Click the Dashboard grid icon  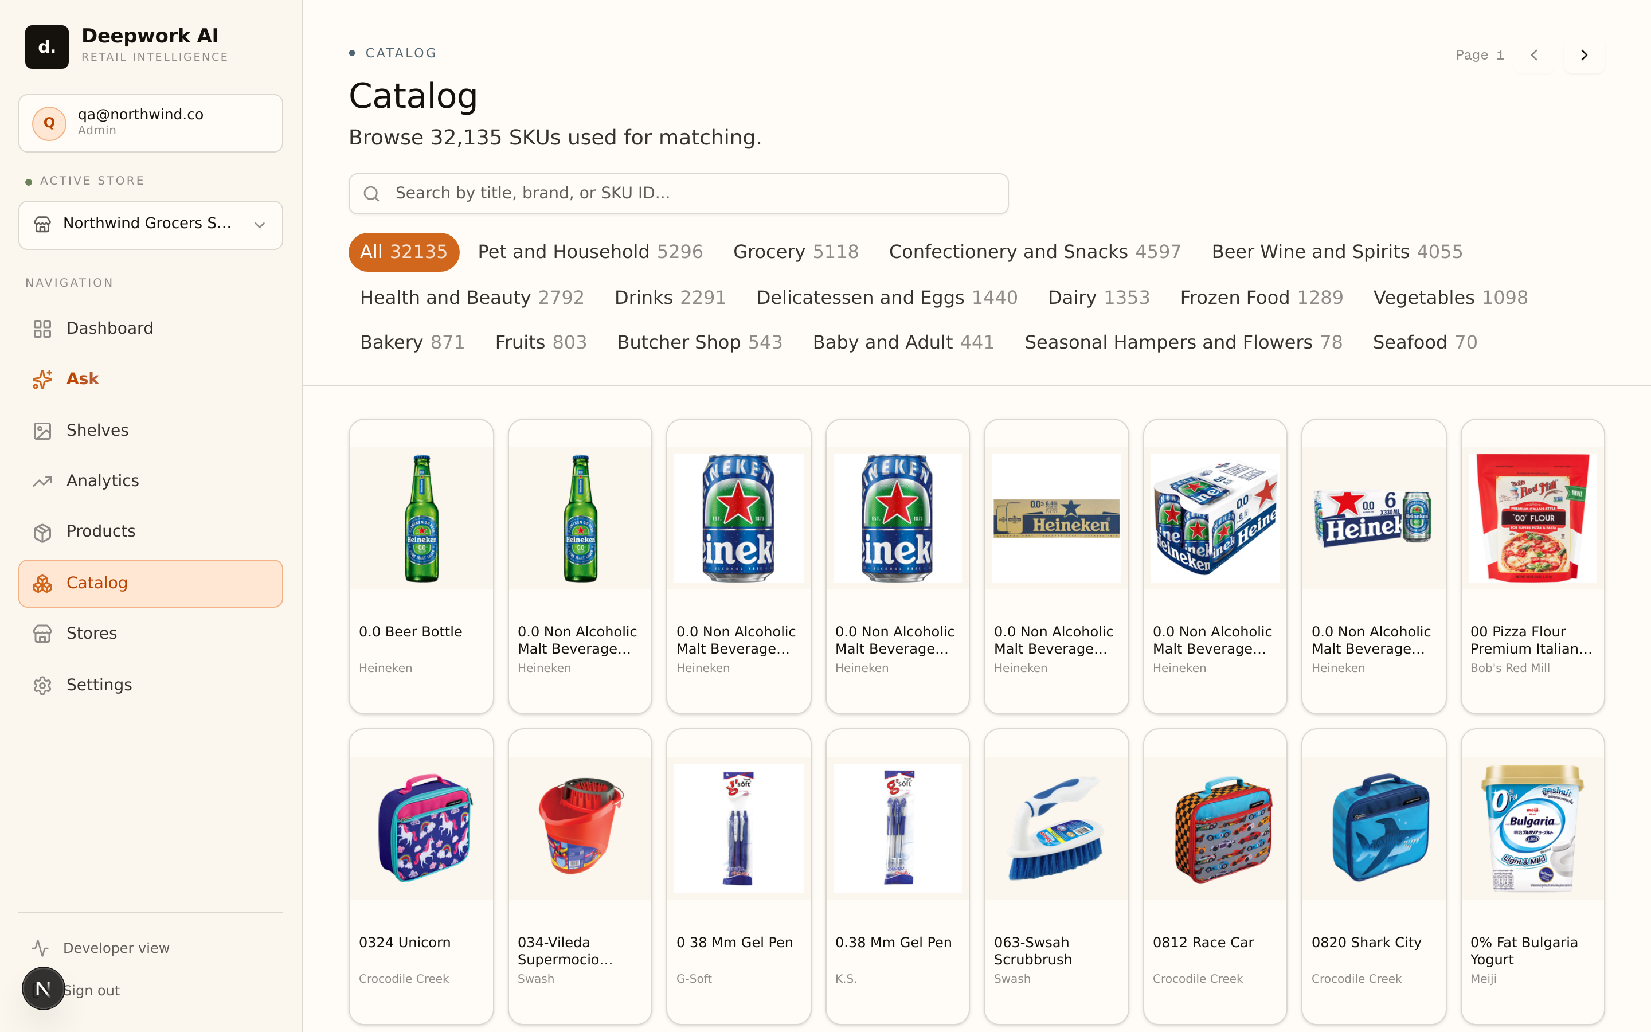pos(42,329)
